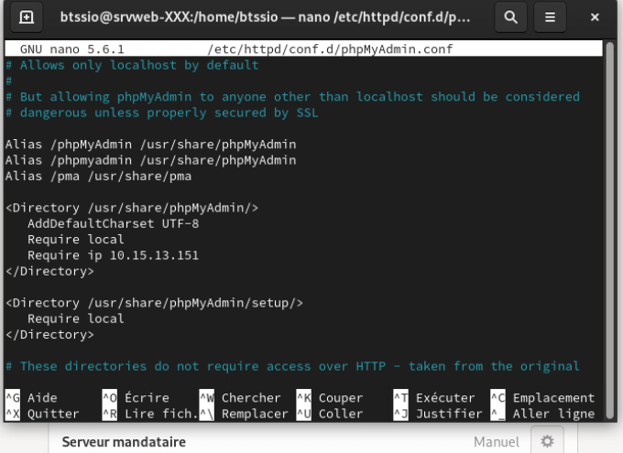Click the nano title bar file path
Screen dimensions: 623x453
coord(330,49)
